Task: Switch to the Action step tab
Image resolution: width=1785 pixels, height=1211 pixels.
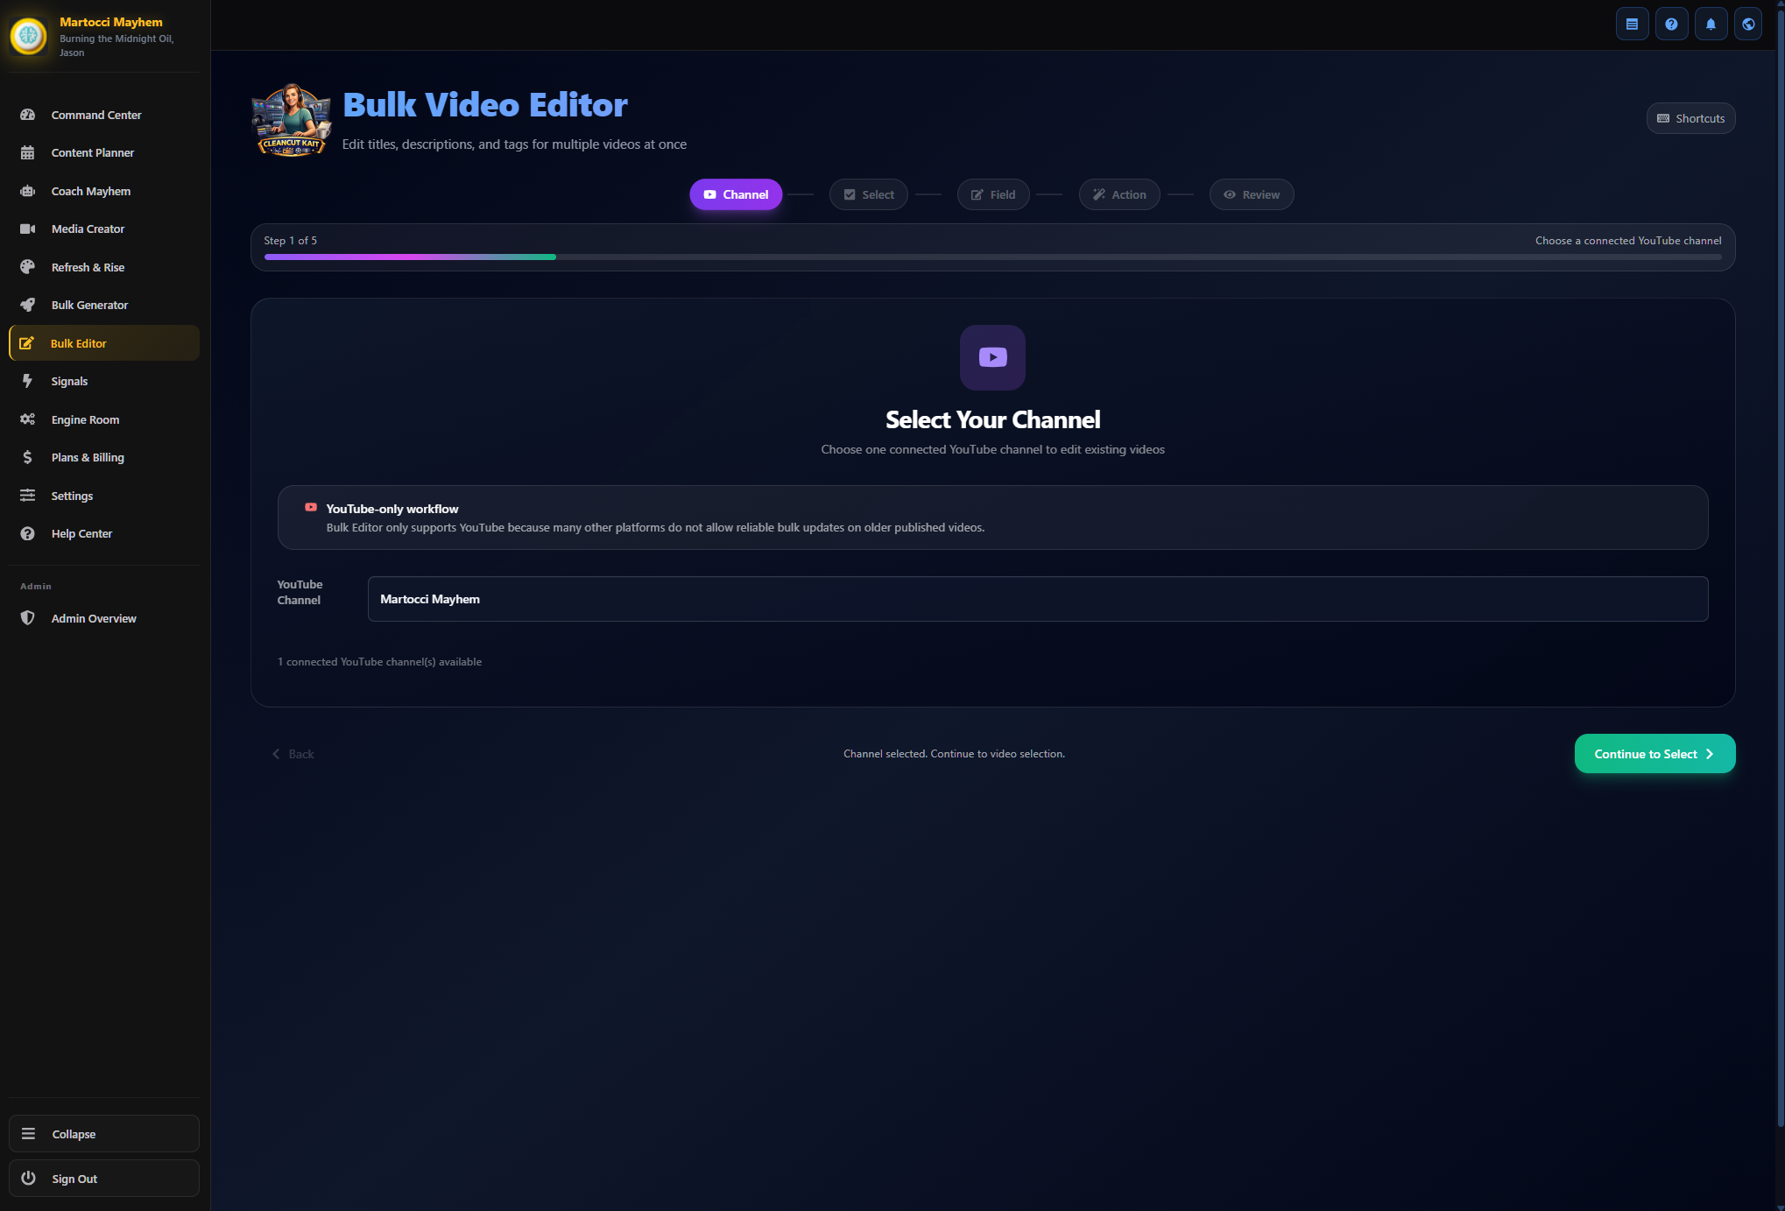Action: coord(1118,194)
